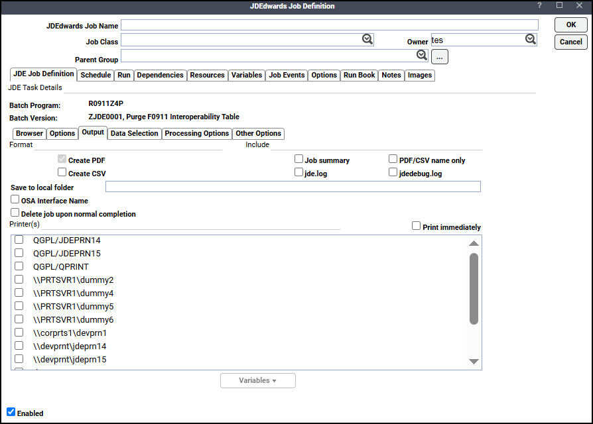Open the Parent Group lookup magnifier
Image resolution: width=593 pixels, height=424 pixels.
422,55
